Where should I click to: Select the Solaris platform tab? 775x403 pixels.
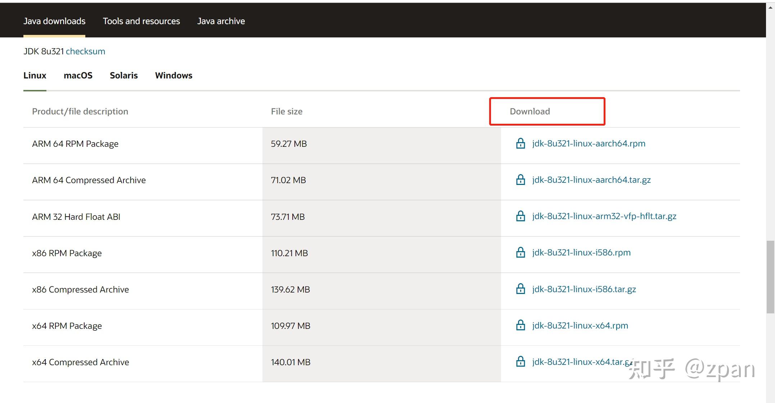124,76
